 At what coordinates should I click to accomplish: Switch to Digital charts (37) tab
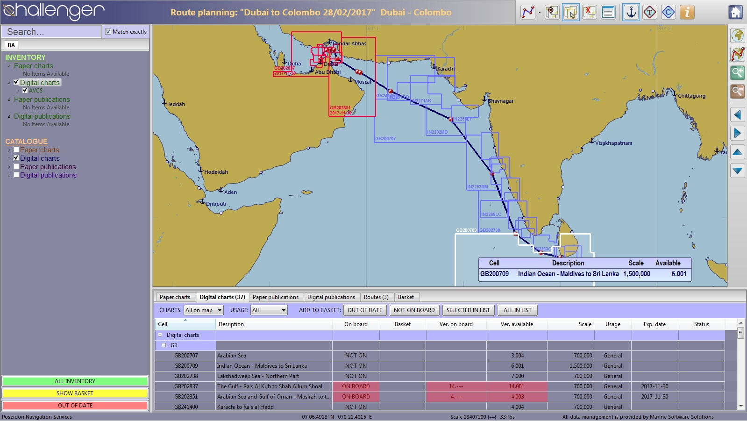point(222,297)
